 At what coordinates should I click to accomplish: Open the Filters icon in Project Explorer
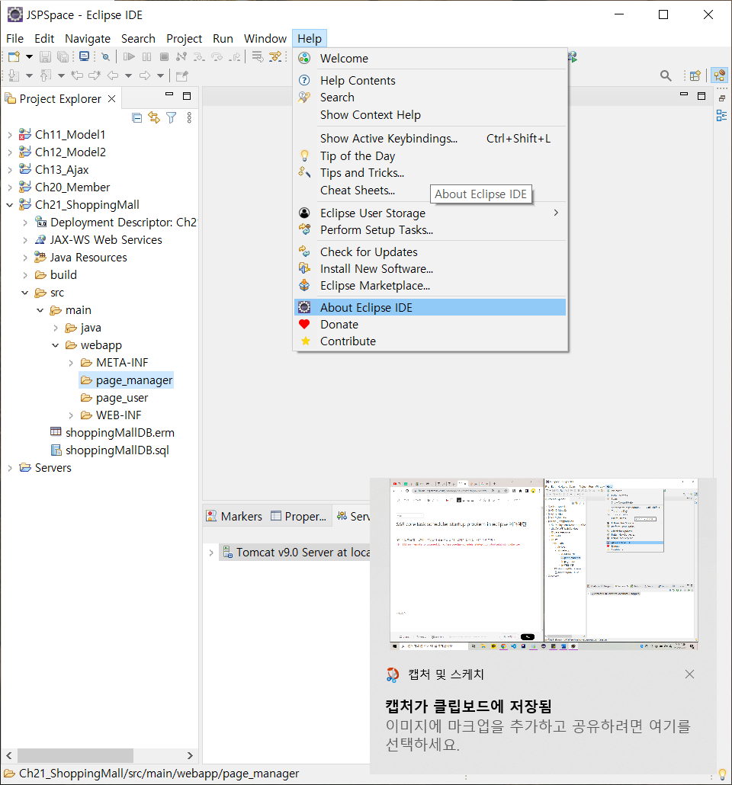(x=172, y=117)
